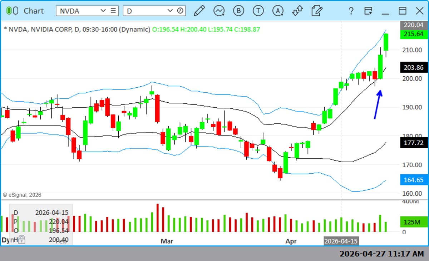Click the circled T toolbar icon
Screen dimensions: 429x261
(258, 11)
